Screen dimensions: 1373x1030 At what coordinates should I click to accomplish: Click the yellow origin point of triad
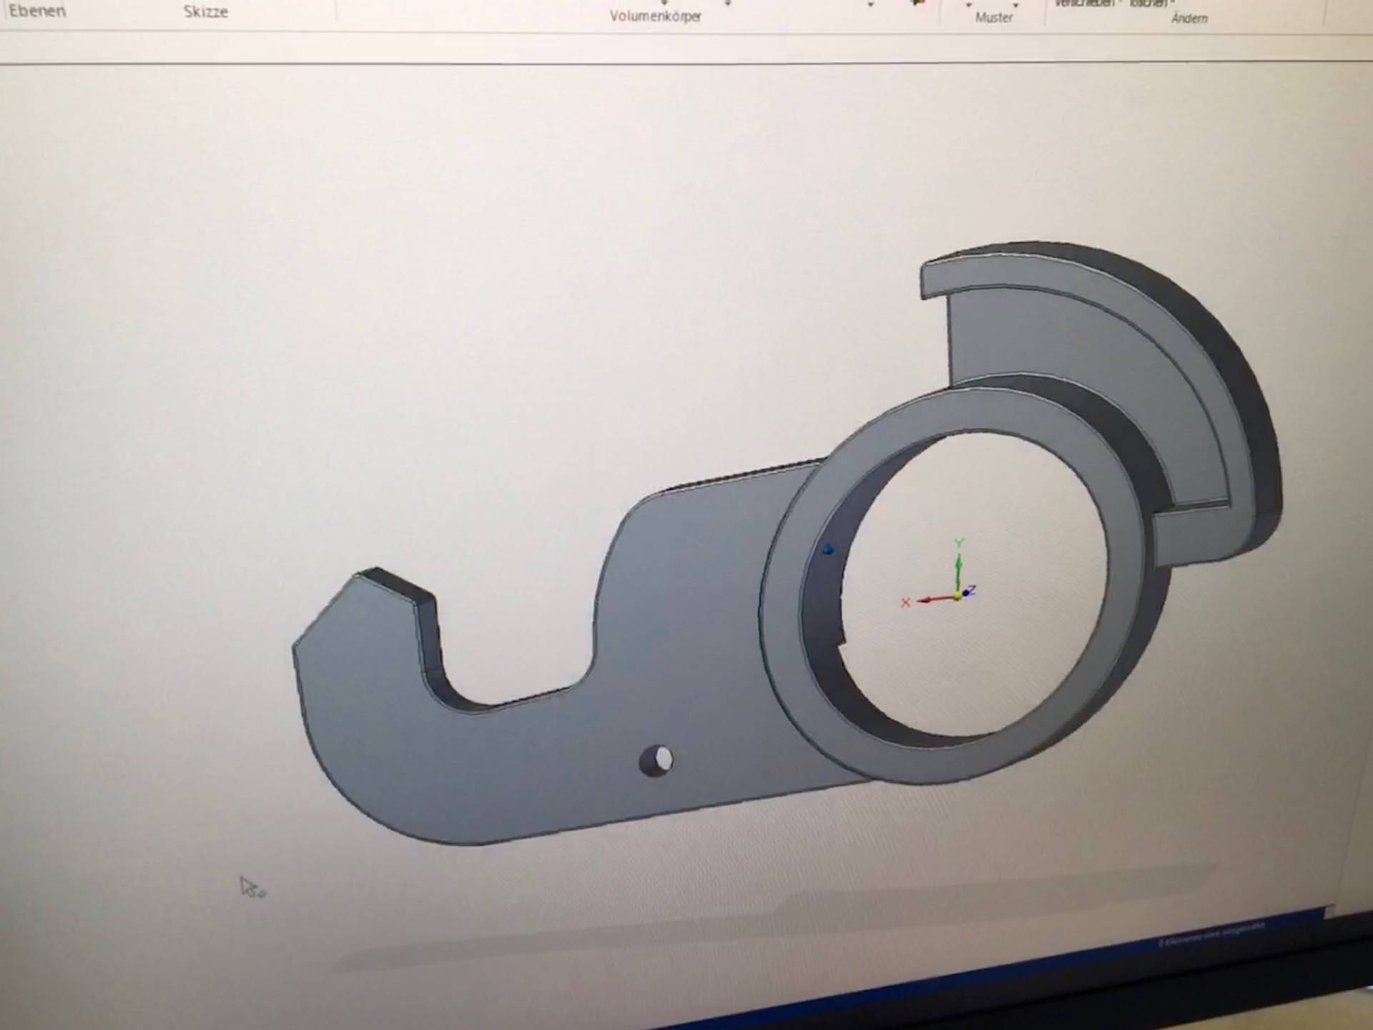tap(958, 596)
